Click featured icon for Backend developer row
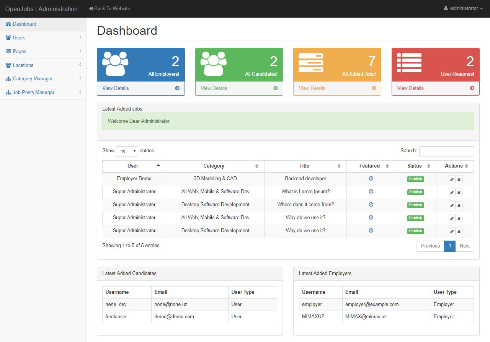 pyautogui.click(x=371, y=178)
